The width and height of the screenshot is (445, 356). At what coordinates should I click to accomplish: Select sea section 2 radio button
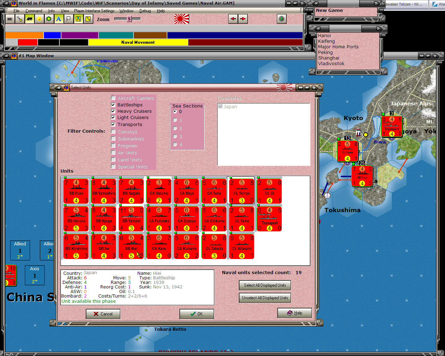175,128
